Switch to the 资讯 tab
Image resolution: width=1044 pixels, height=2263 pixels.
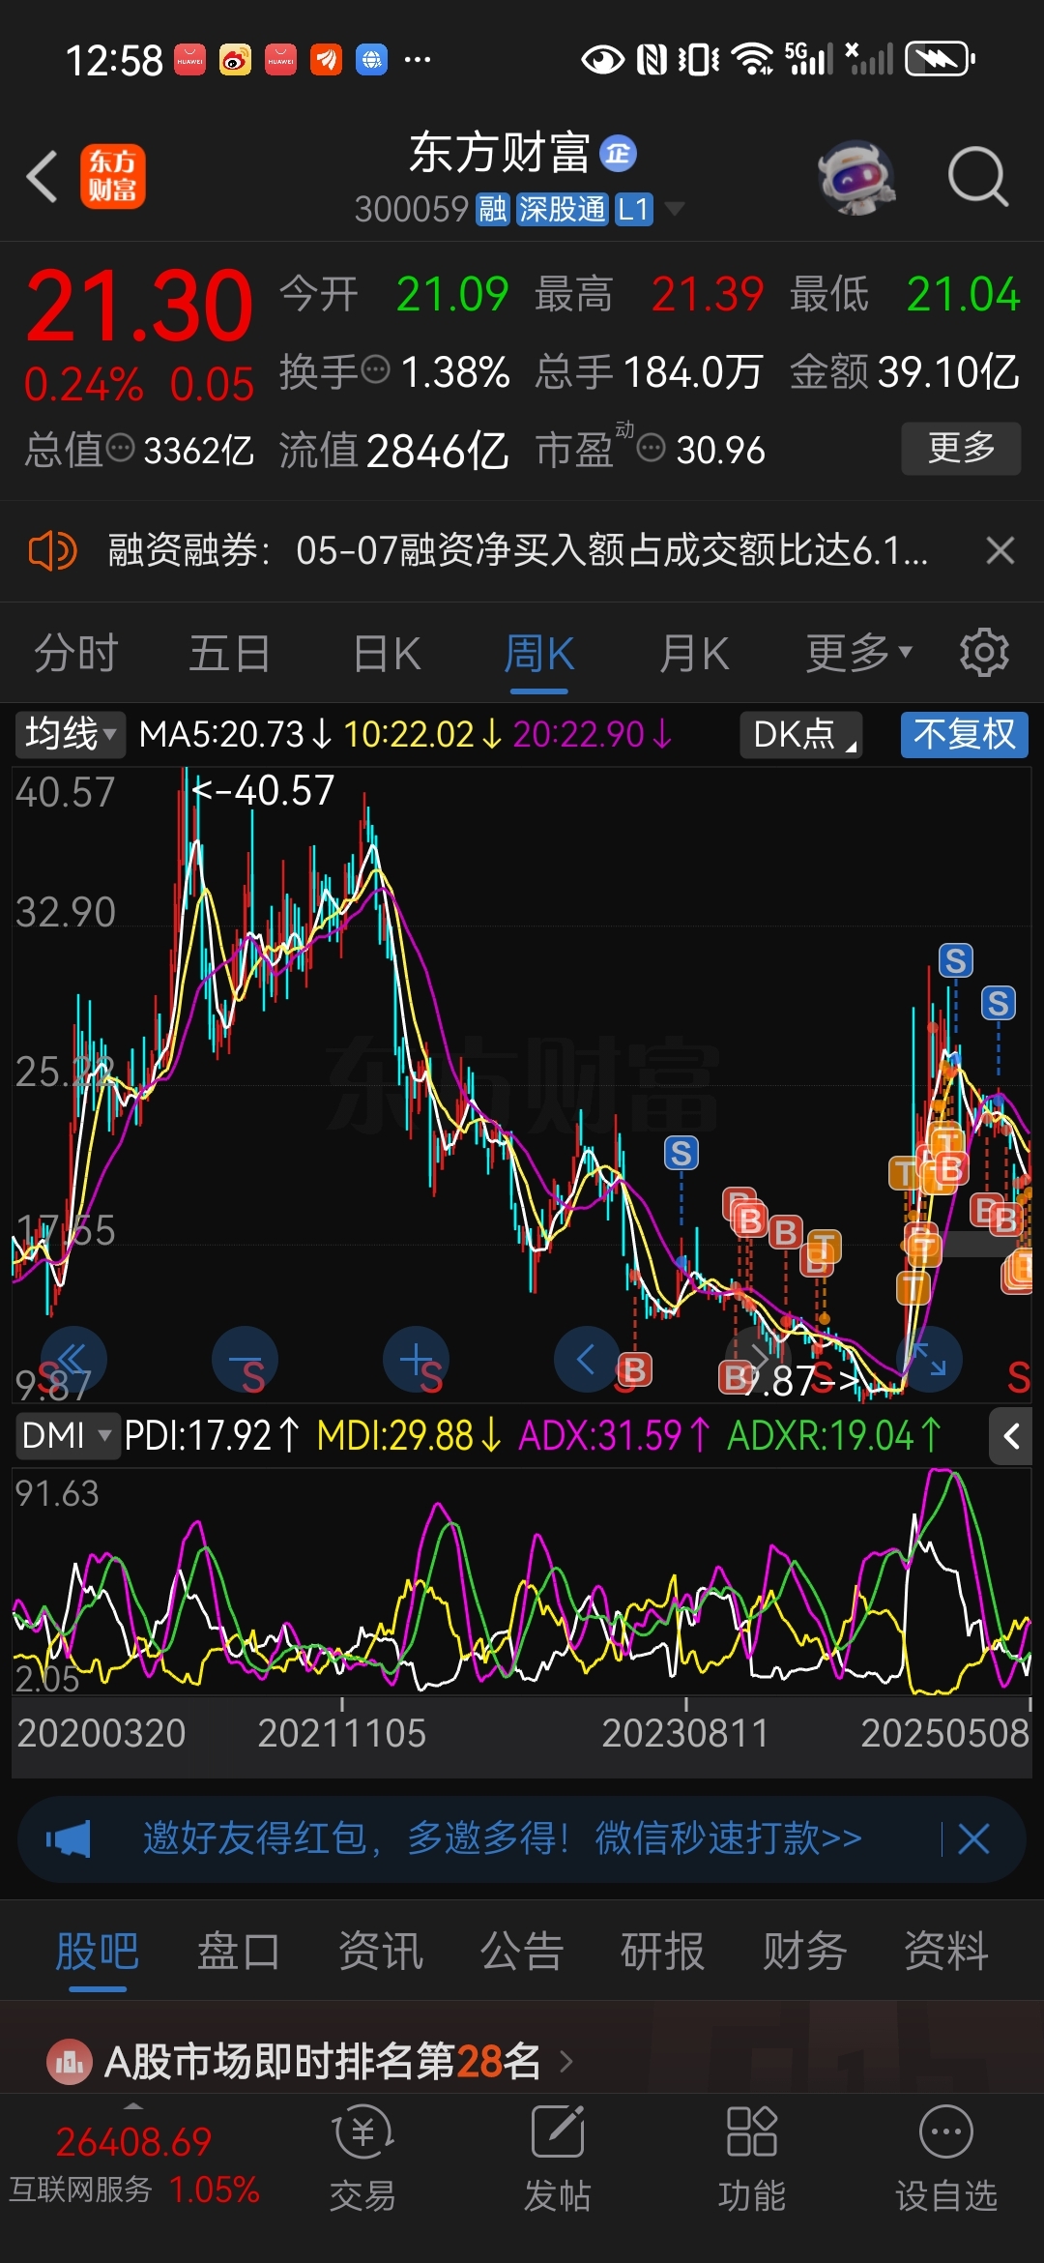[381, 1952]
